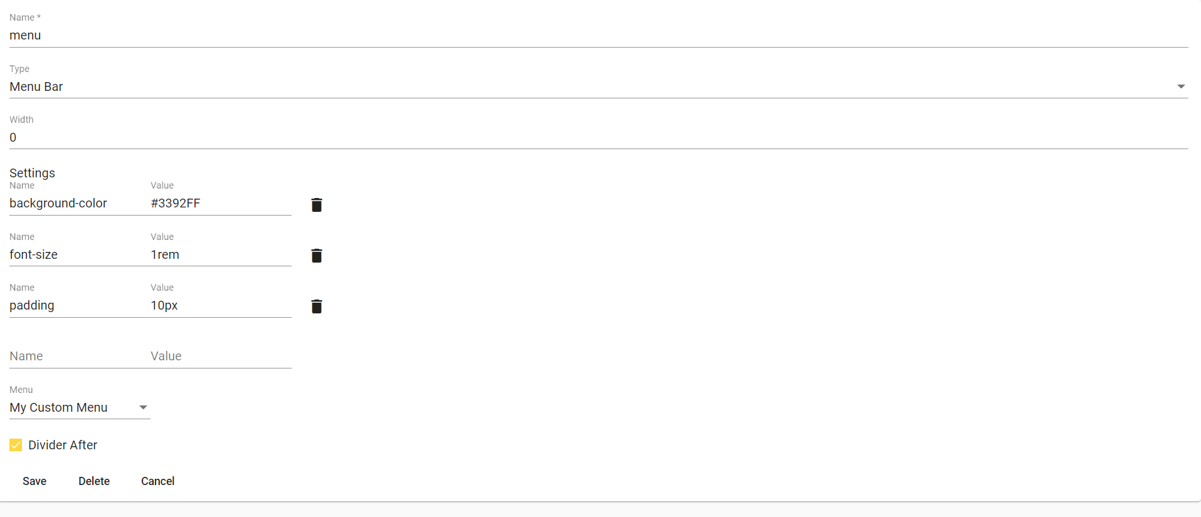Click trash icon next to padding setting
The image size is (1201, 517).
pyautogui.click(x=317, y=306)
